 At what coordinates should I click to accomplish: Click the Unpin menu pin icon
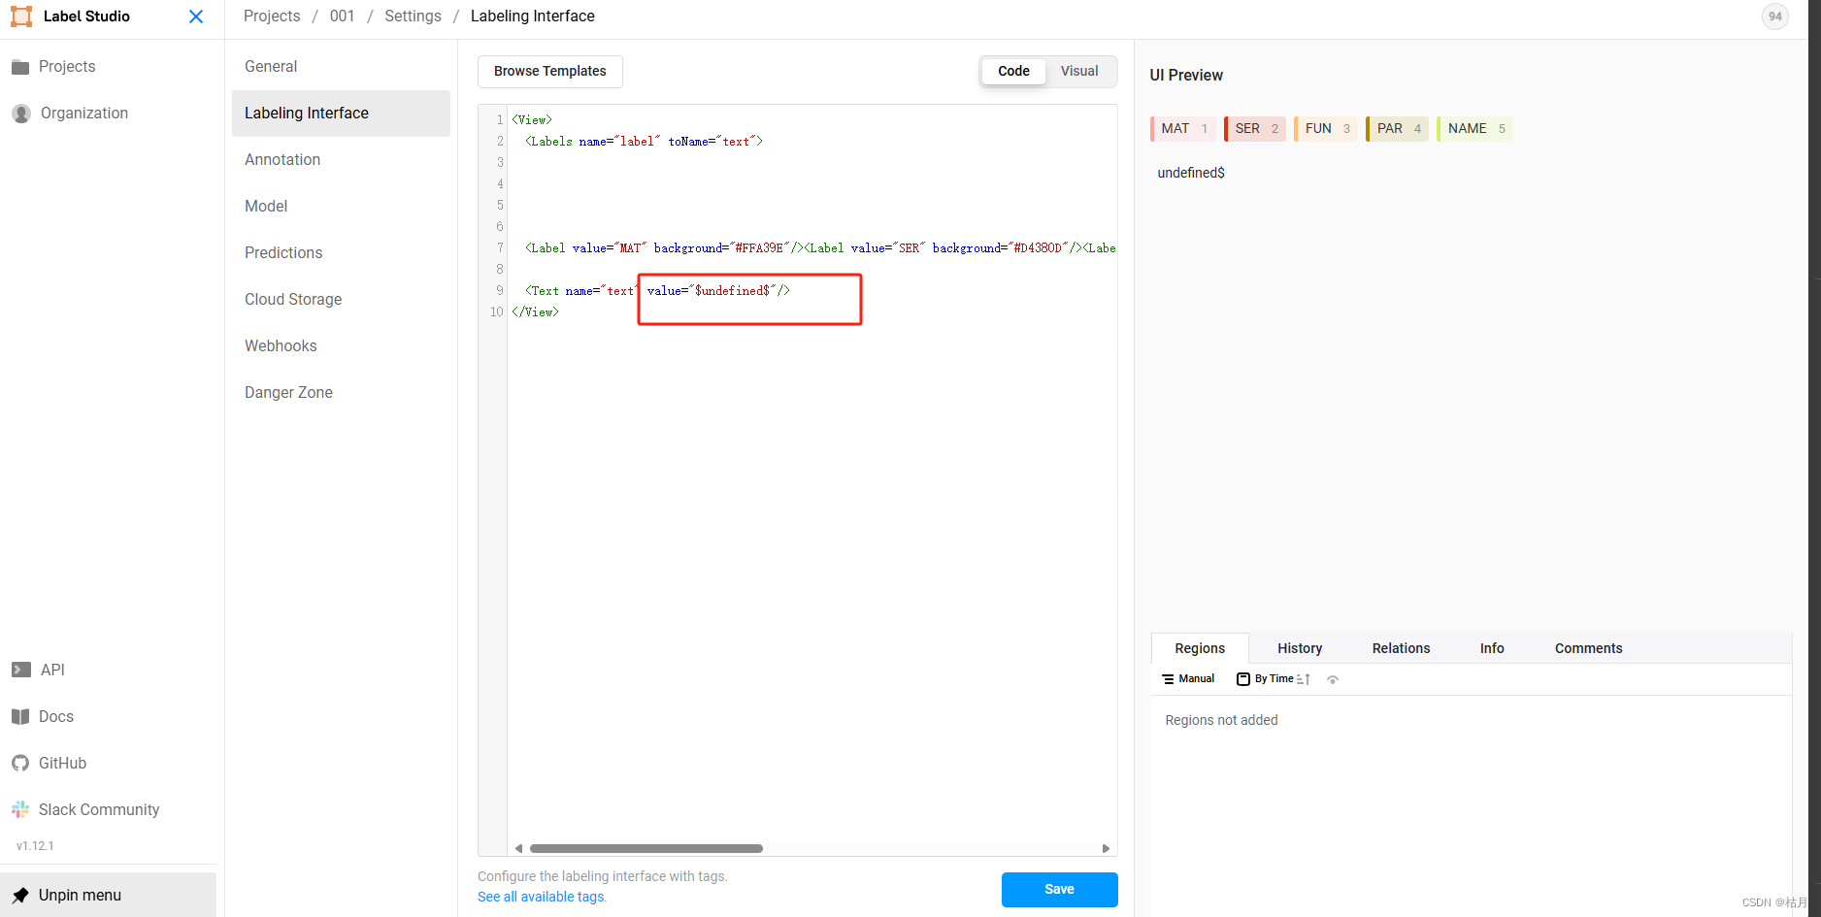point(20,895)
